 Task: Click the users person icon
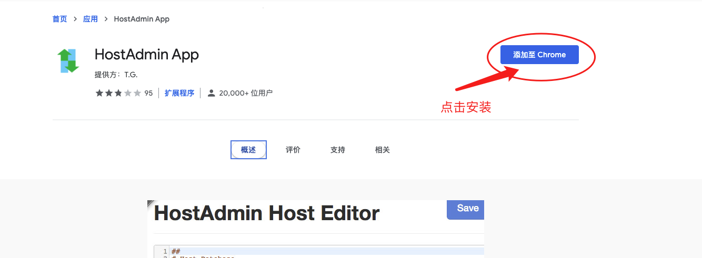[212, 93]
